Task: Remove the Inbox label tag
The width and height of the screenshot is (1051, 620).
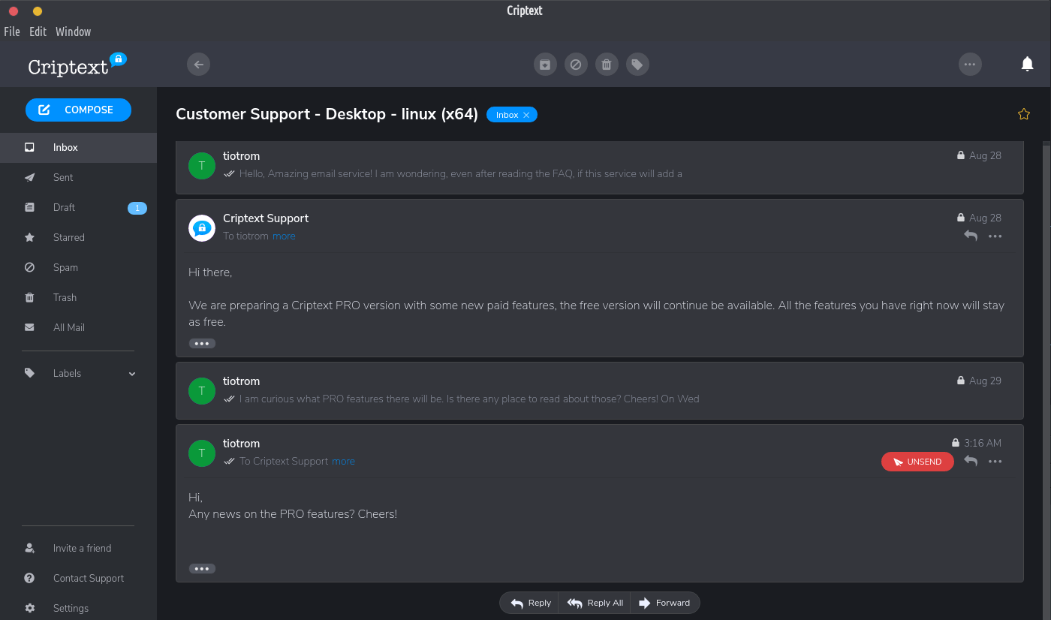Action: (526, 115)
